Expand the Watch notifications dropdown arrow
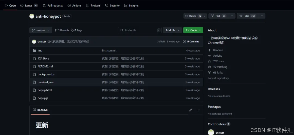The height and width of the screenshot is (135, 294). point(205,16)
